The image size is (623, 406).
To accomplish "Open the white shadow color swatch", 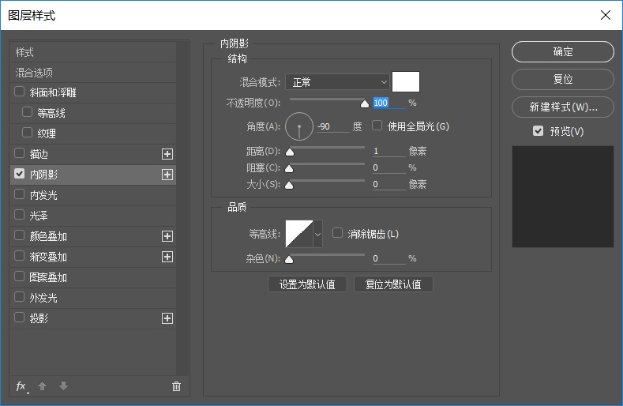I will [406, 81].
